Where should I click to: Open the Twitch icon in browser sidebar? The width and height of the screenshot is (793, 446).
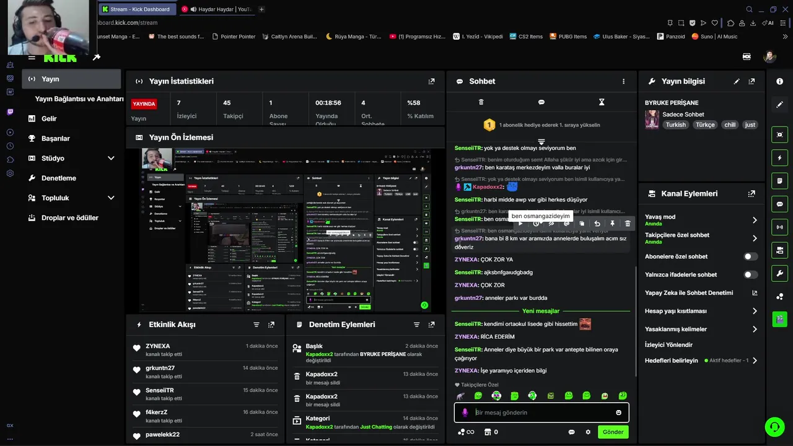click(x=10, y=112)
